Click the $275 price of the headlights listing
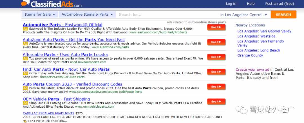 pyautogui.click(x=79, y=113)
